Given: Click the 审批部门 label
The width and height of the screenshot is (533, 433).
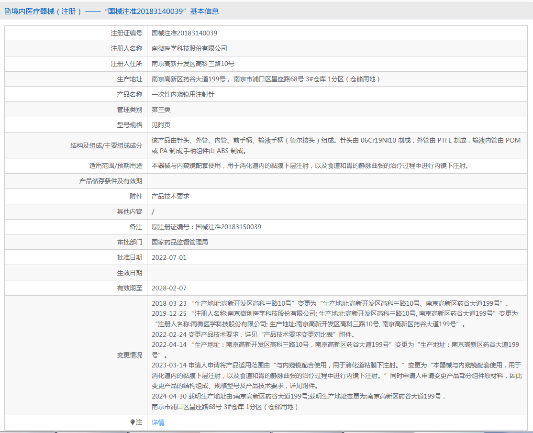Looking at the screenshot, I should [x=130, y=242].
